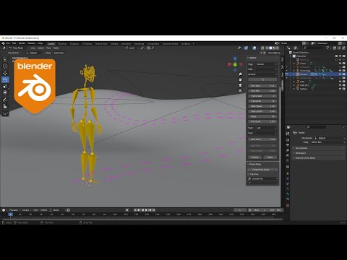
Task: Switch to the Sculpting workspace tab
Action: 74,44
